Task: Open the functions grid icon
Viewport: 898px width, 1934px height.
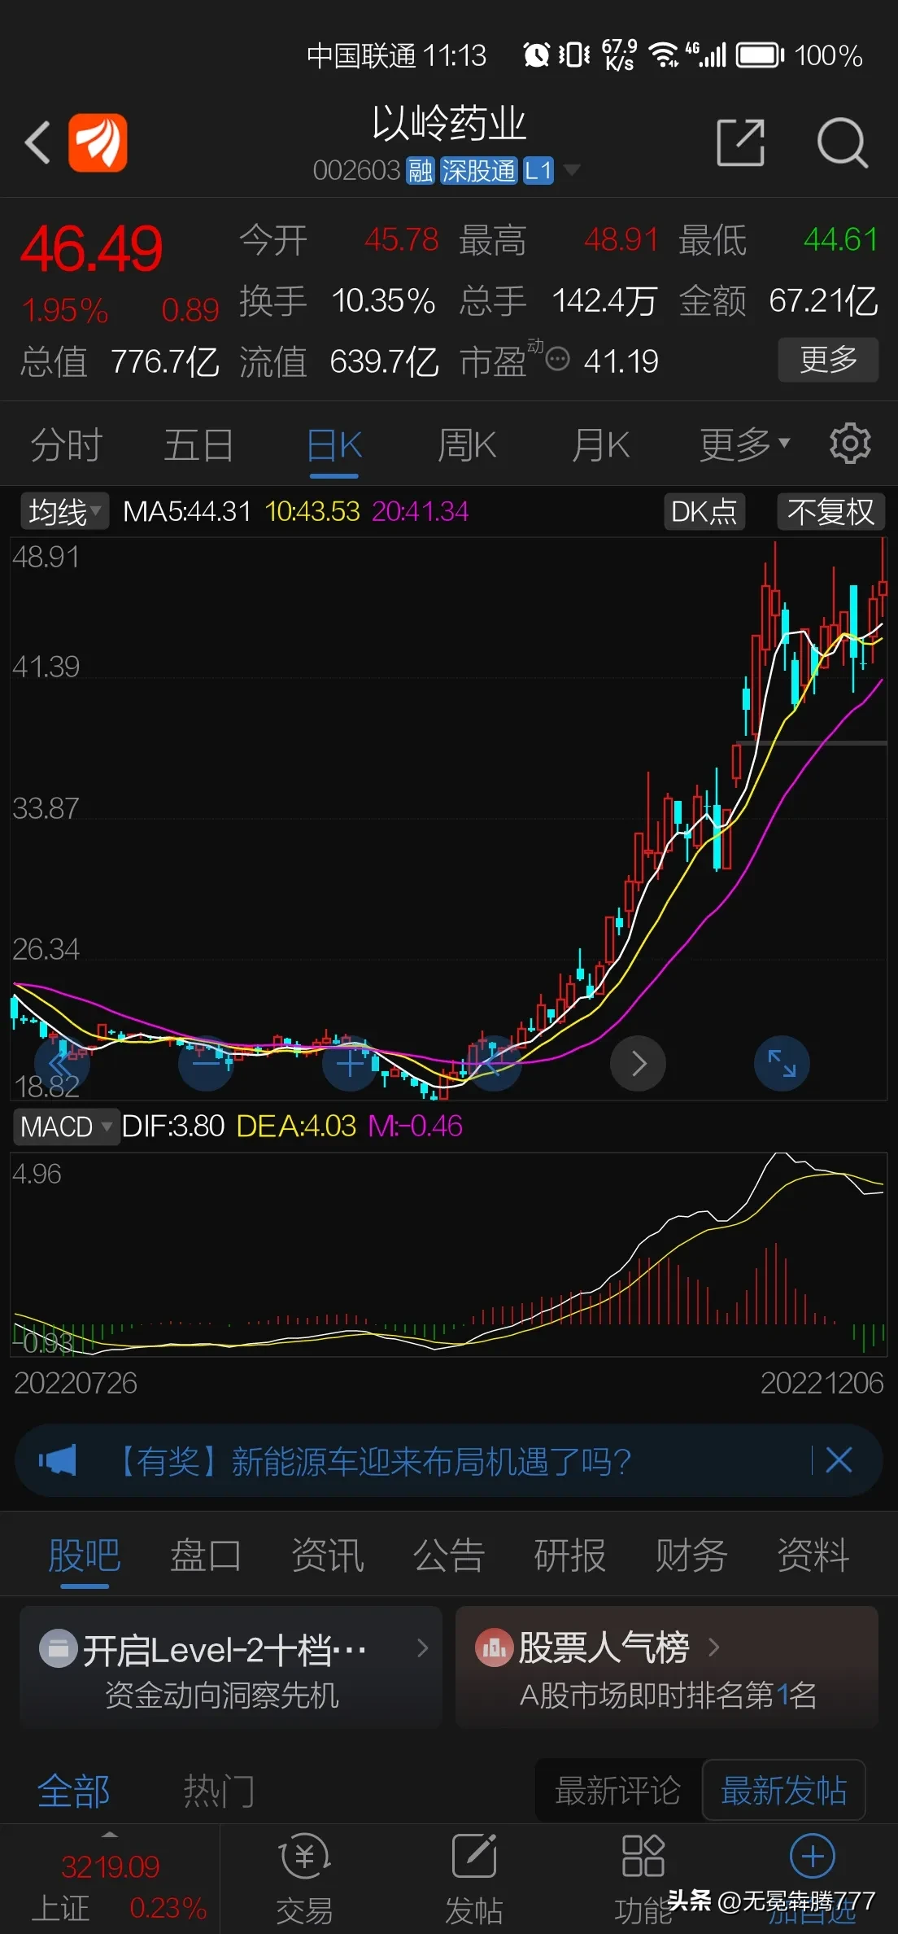Action: [x=643, y=1856]
